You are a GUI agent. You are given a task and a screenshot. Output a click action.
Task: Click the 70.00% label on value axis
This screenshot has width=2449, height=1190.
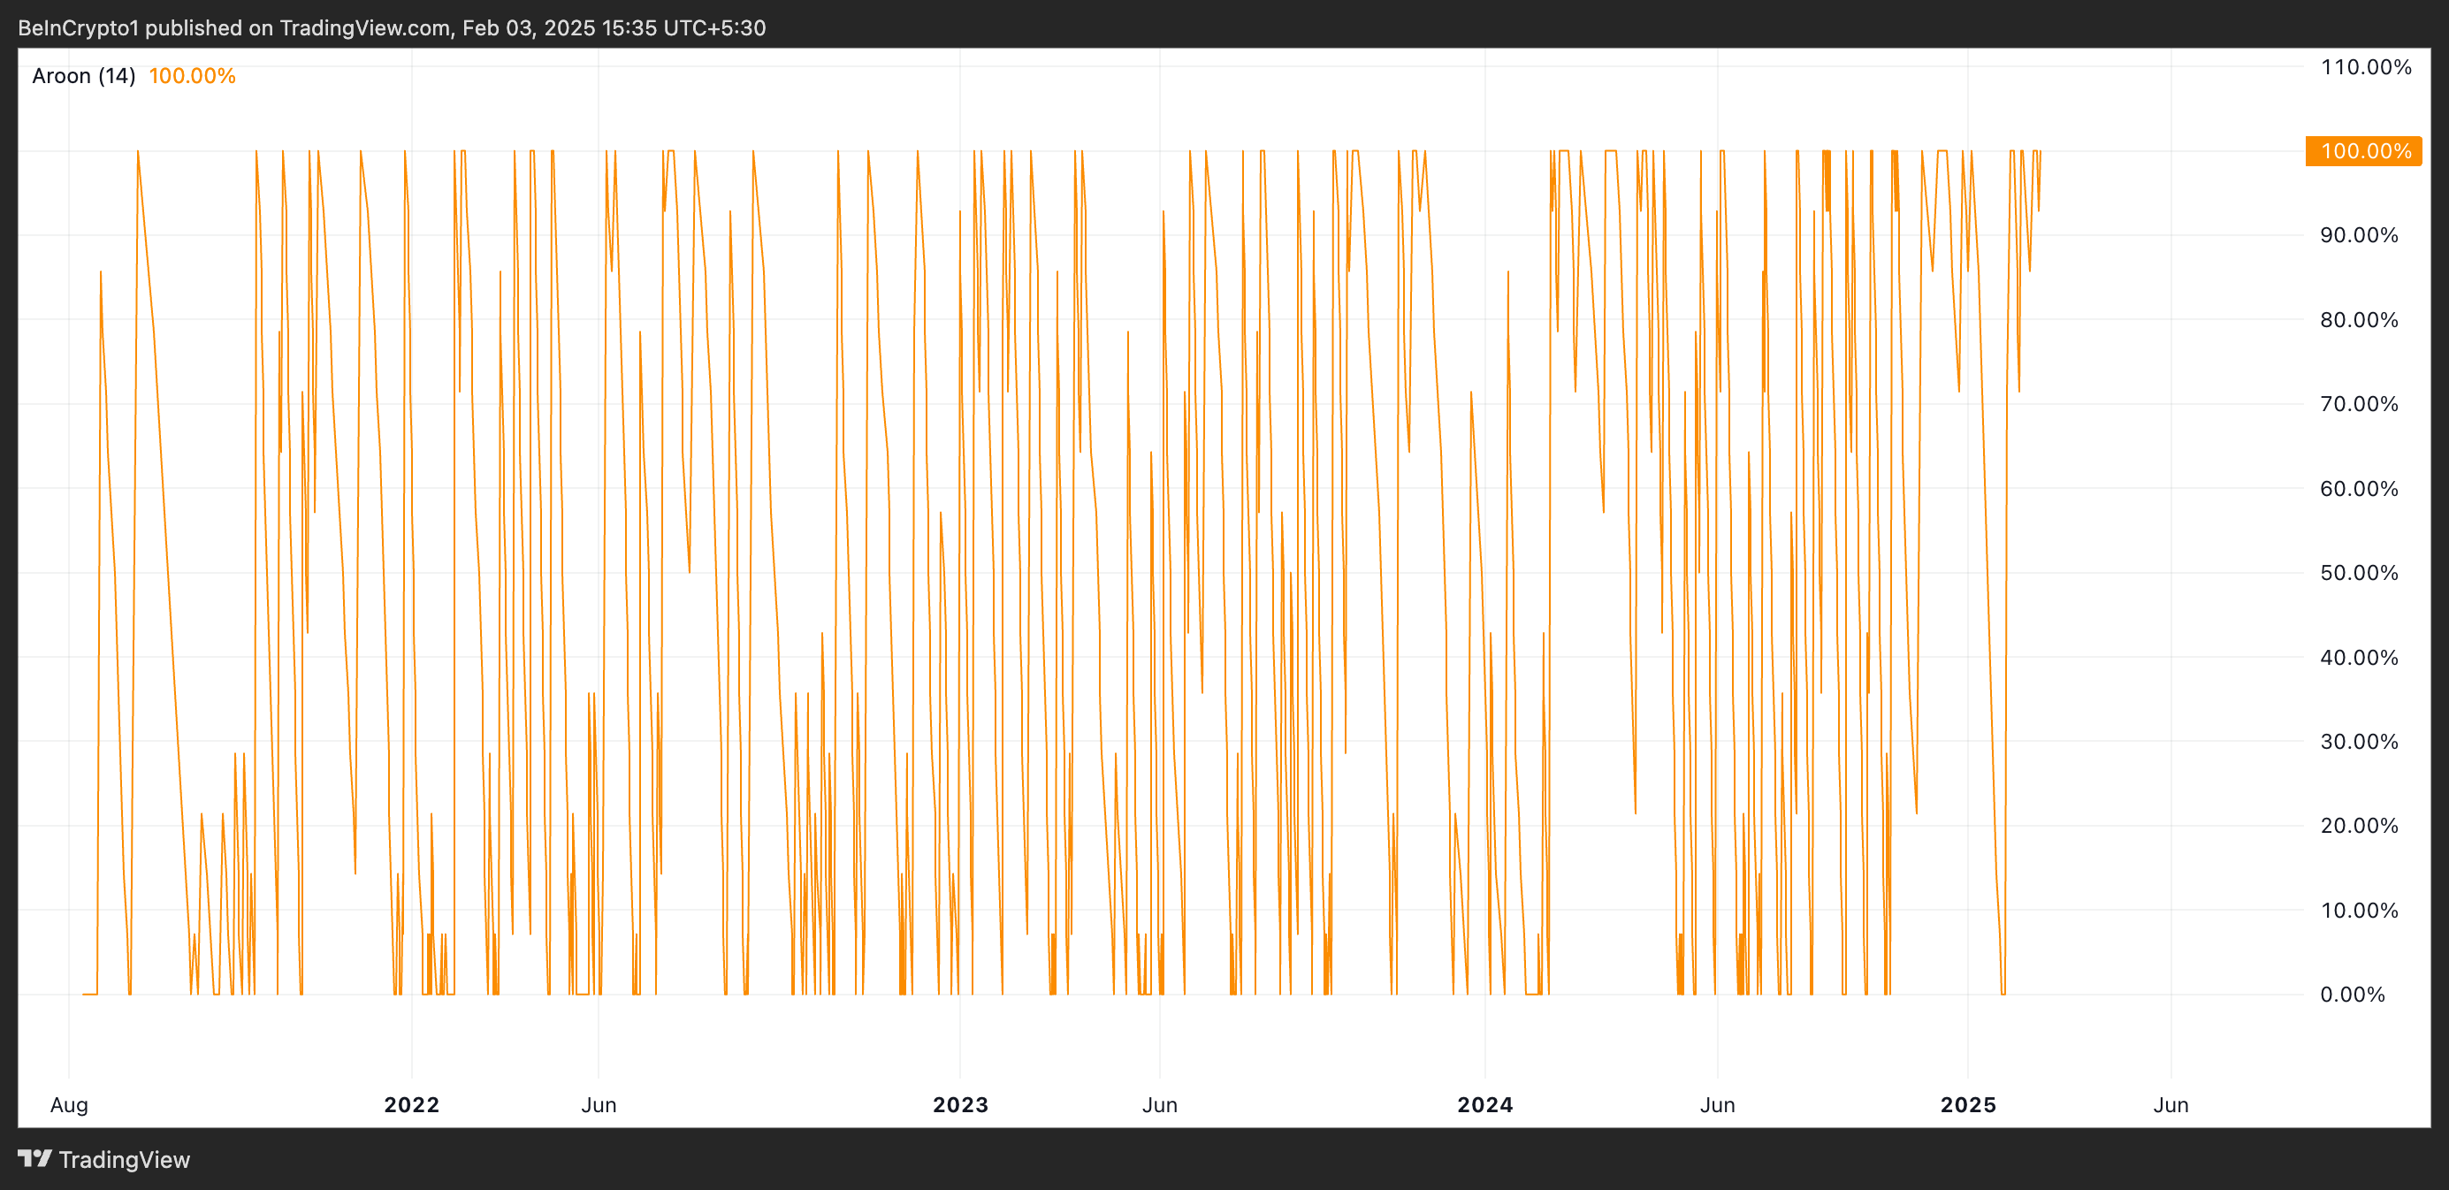click(2359, 404)
